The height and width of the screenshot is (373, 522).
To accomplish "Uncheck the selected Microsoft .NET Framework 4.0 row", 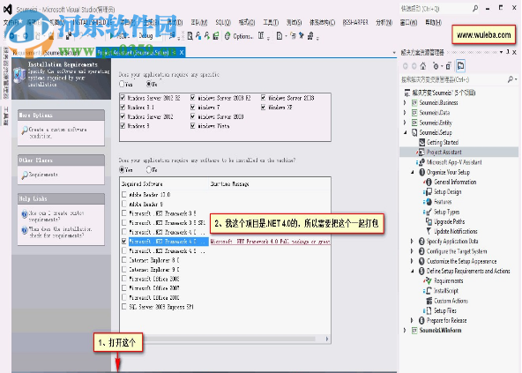I will pos(124,241).
